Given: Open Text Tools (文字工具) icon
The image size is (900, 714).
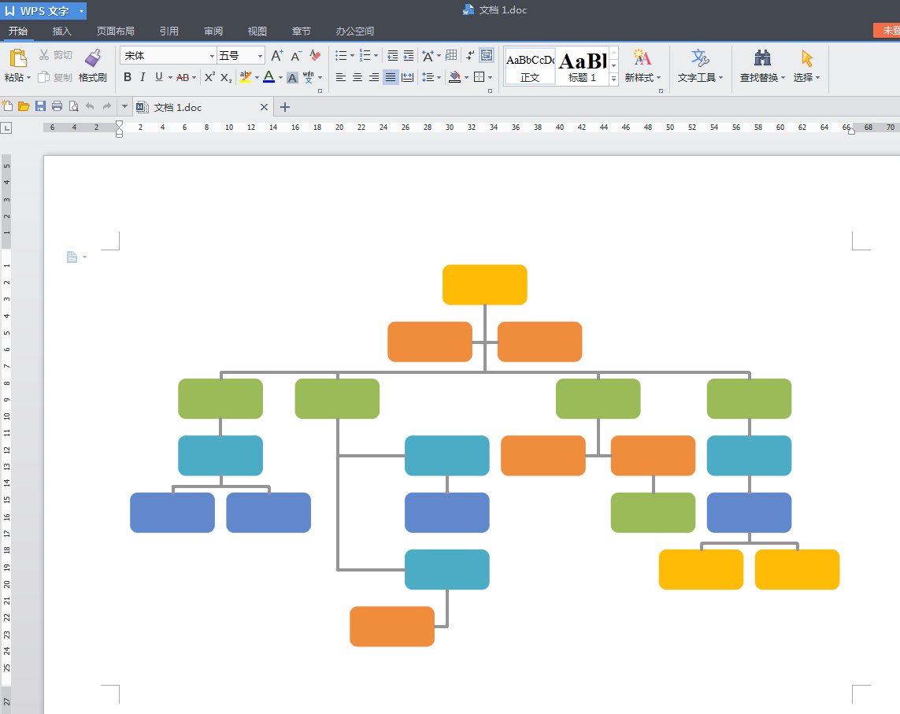Looking at the screenshot, I should (700, 58).
